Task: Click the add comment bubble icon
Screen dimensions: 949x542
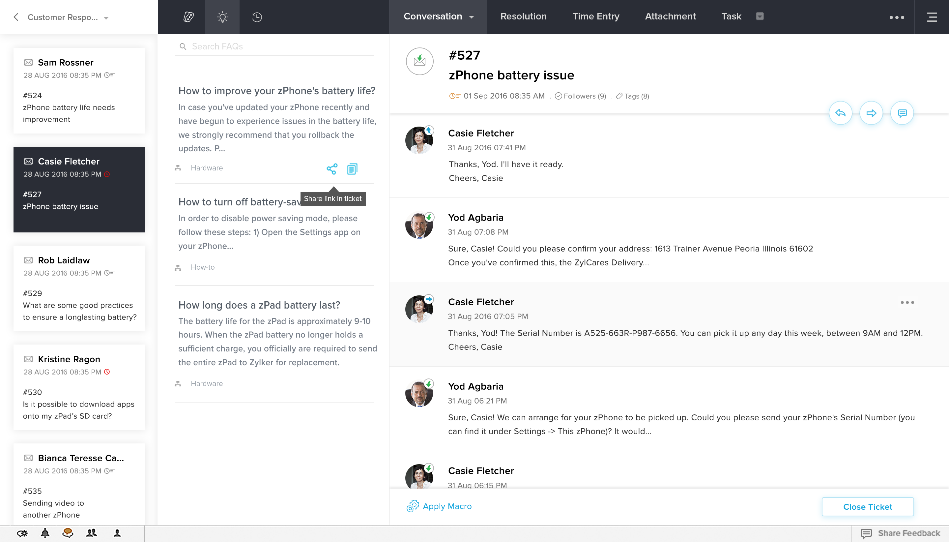Action: pos(902,113)
